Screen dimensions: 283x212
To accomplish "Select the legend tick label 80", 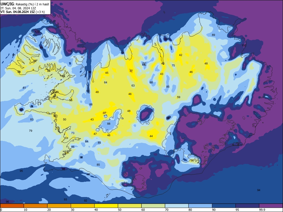I will click(x=190, y=210).
